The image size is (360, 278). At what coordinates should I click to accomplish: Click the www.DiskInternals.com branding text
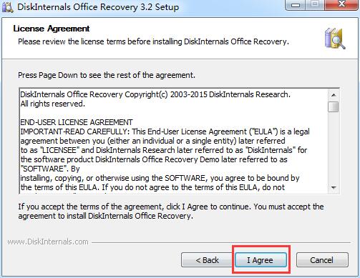click(x=48, y=242)
